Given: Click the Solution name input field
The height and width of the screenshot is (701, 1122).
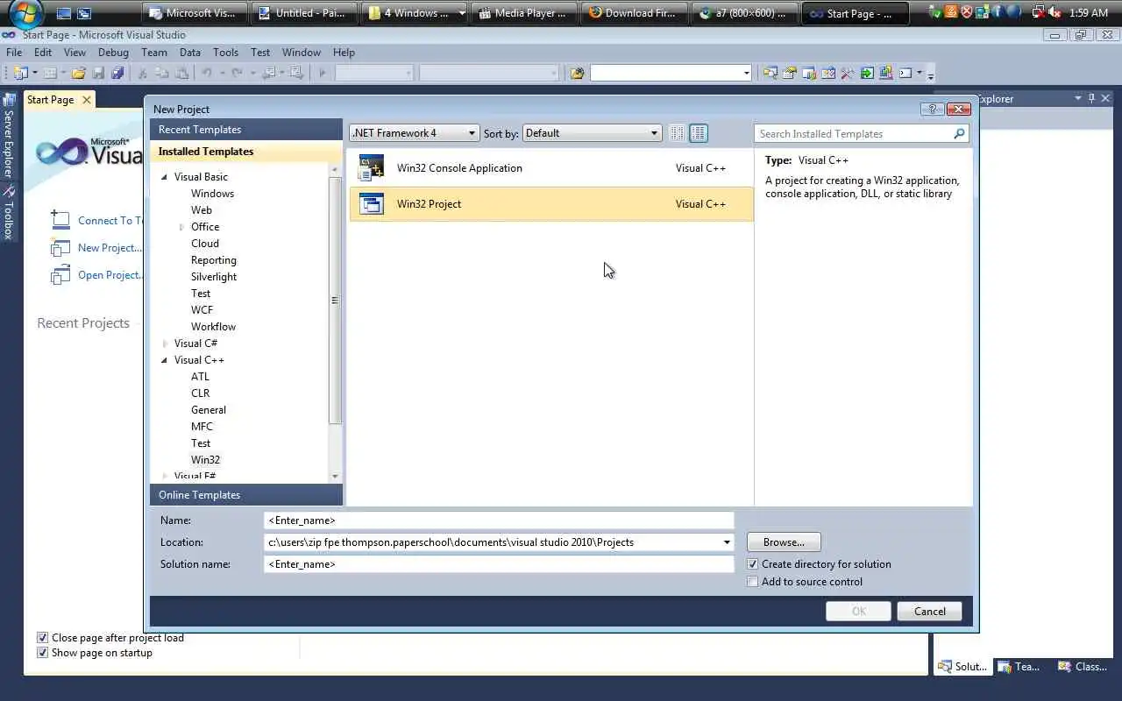Looking at the screenshot, I should [499, 564].
